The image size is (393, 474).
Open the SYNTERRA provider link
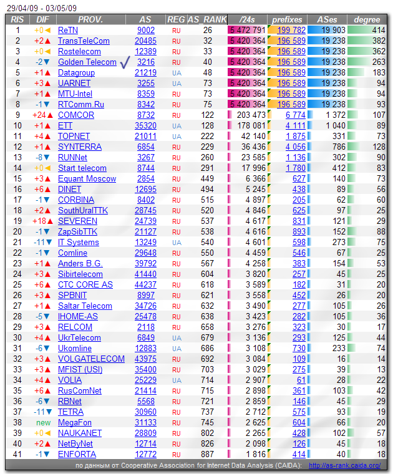tap(80, 147)
